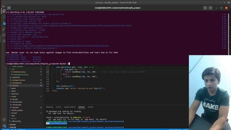Click the 'Building 9.9s (10/10) FINISHED' line

click(x=25, y=12)
